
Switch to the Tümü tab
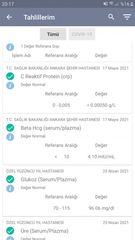pos(53,34)
